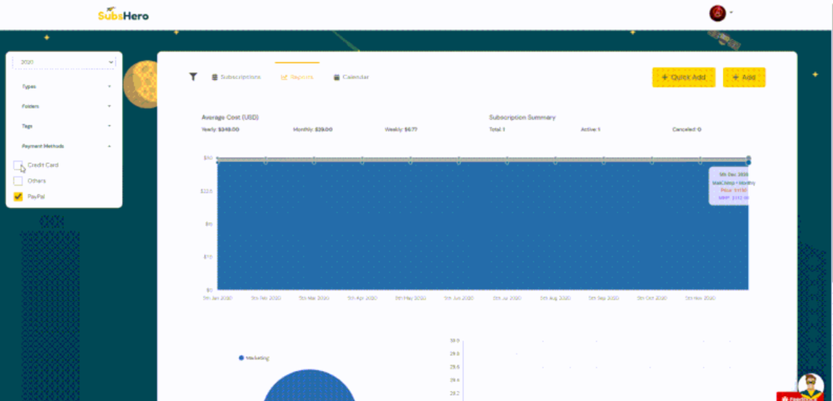Click the Quick Add button
833x401 pixels.
684,77
